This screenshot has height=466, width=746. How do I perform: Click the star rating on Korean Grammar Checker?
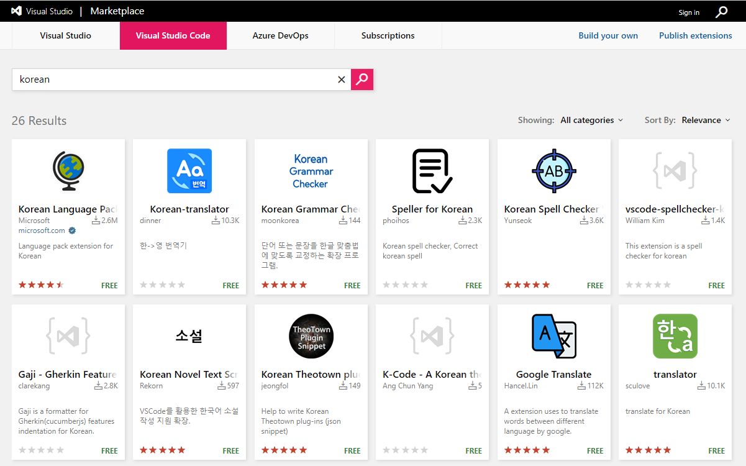pos(284,285)
